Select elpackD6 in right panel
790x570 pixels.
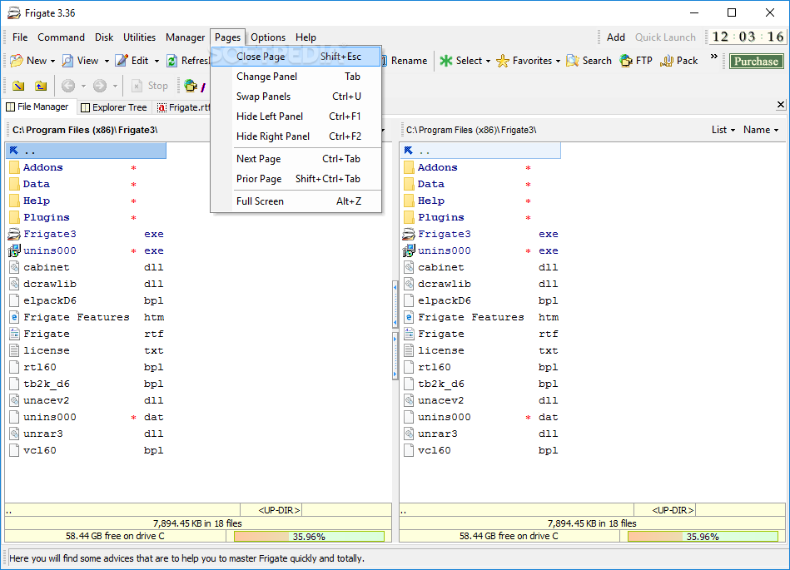point(480,300)
